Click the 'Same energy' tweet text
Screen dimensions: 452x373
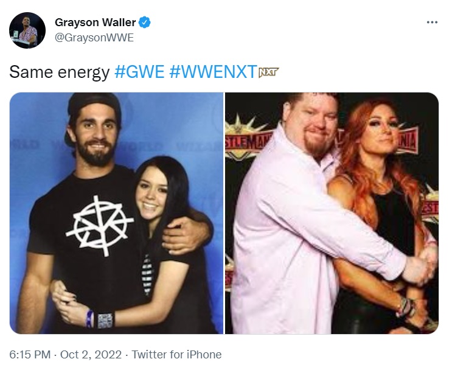[x=60, y=72]
